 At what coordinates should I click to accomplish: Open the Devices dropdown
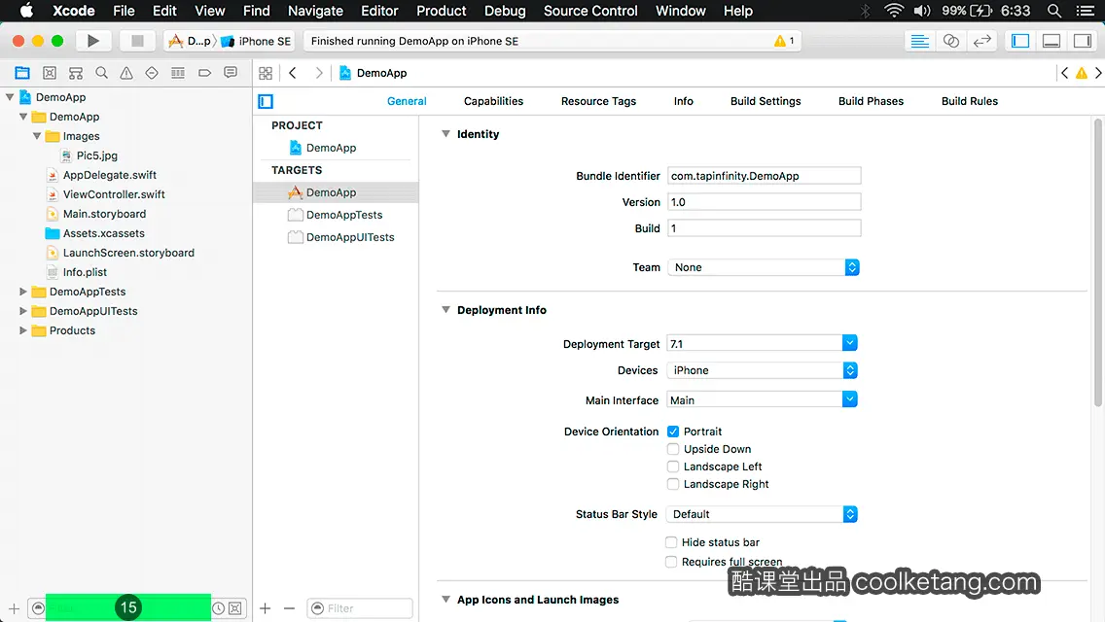pos(762,370)
